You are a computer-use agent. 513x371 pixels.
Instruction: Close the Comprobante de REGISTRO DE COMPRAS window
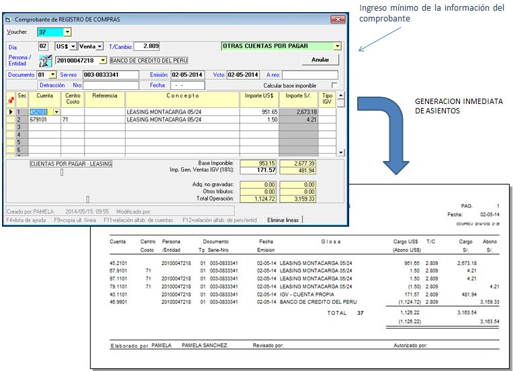[338, 19]
